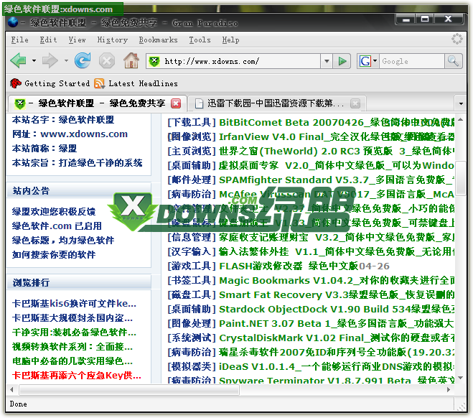
Task: Open the Tools menu
Action: [200, 40]
